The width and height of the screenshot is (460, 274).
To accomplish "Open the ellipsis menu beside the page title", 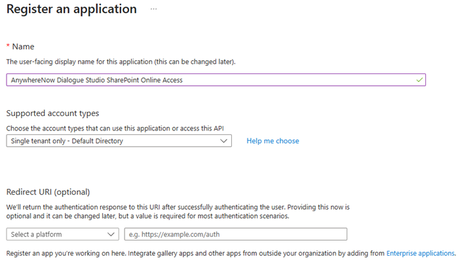I will click(153, 9).
